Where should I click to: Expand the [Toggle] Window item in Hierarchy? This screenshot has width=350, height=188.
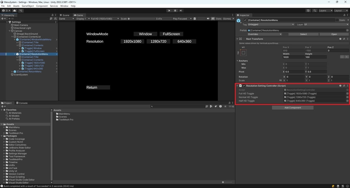click(20, 48)
